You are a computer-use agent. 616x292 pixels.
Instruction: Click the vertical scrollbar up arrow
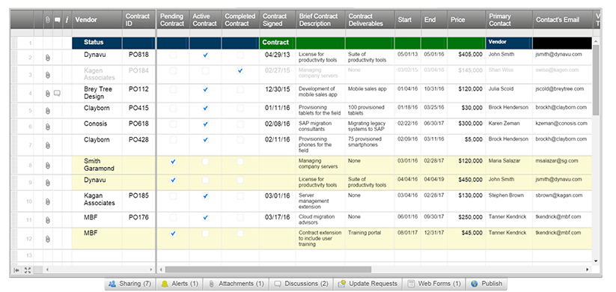[x=596, y=41]
